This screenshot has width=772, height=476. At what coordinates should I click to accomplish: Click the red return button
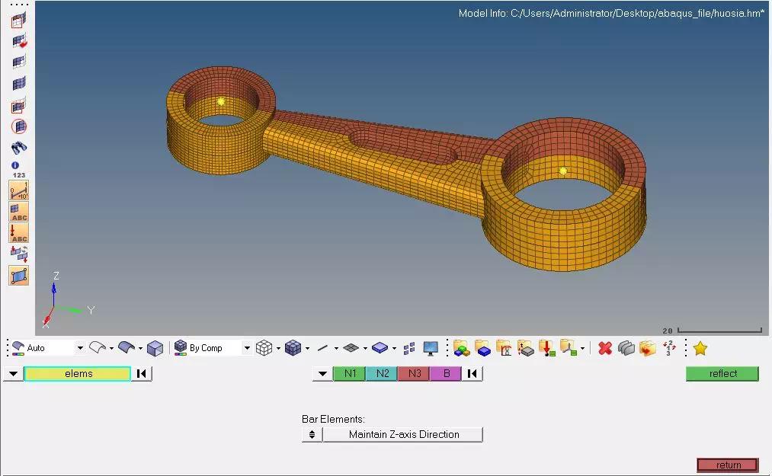click(728, 465)
